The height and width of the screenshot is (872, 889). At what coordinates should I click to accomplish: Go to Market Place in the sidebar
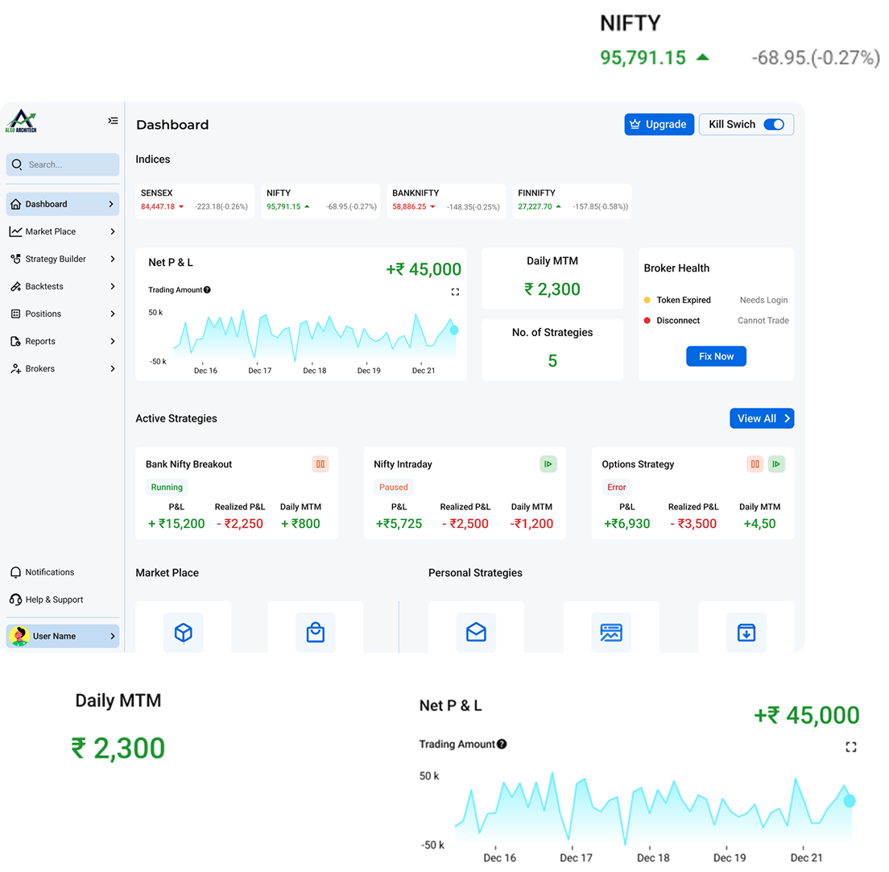click(51, 232)
